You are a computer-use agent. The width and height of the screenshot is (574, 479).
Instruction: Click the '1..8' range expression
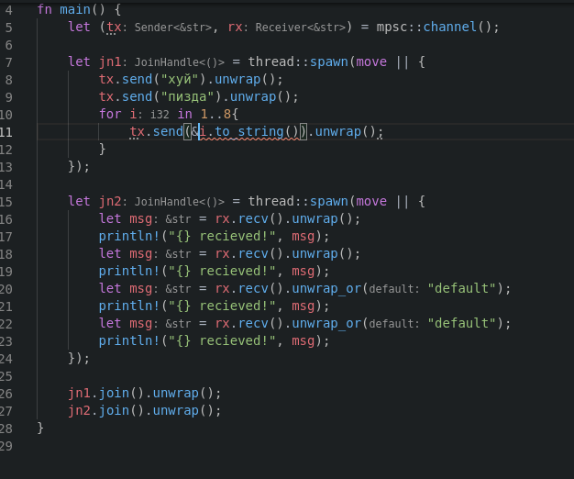click(215, 114)
